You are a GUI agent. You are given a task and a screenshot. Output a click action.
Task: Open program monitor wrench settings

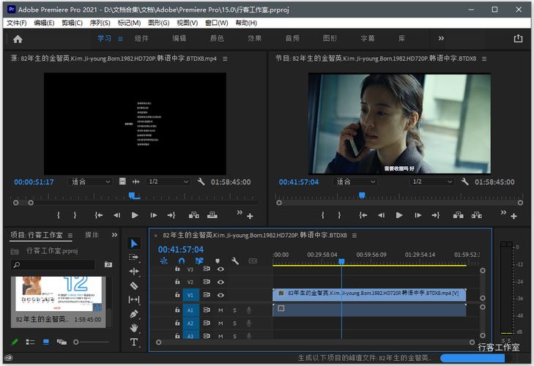[x=465, y=182]
